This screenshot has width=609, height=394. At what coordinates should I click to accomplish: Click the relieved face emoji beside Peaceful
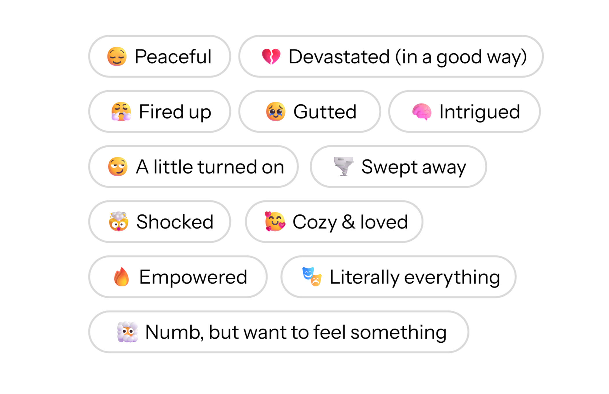tap(117, 57)
